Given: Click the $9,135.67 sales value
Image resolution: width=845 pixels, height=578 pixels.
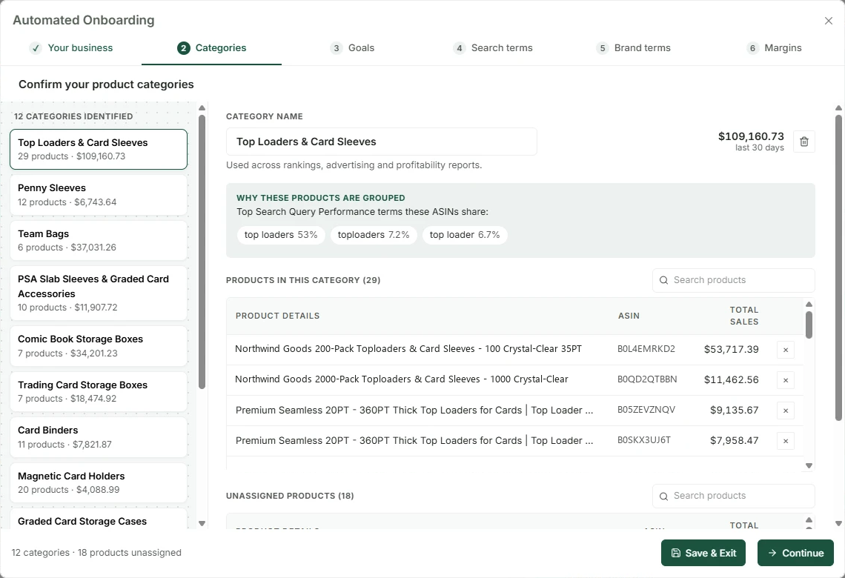Looking at the screenshot, I should point(734,411).
